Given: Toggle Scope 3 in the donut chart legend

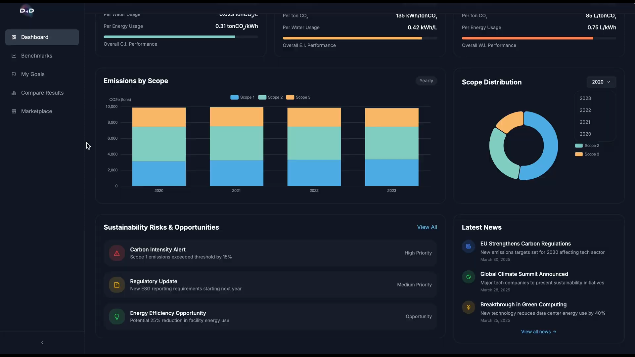Looking at the screenshot, I should [x=587, y=154].
